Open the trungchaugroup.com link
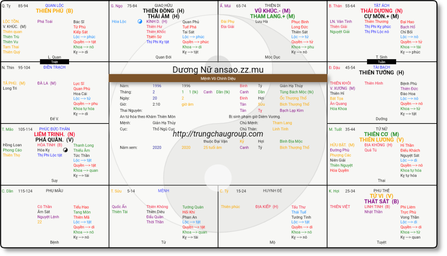447x256 pixels. tap(218, 134)
